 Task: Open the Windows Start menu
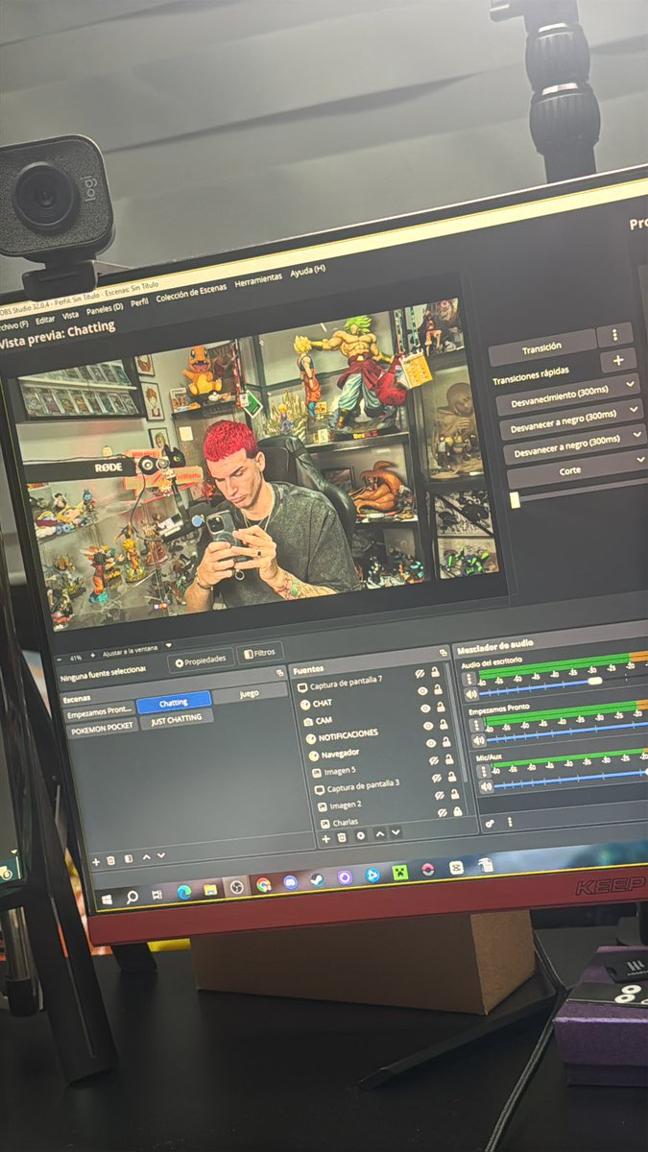point(107,899)
